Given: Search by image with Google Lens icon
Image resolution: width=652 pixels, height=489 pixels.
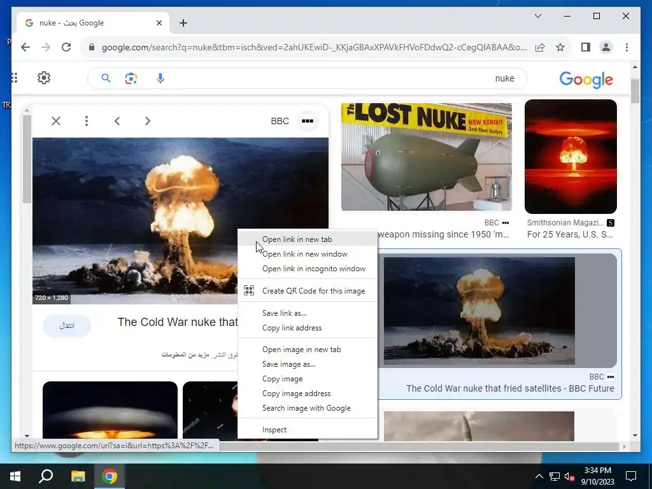Looking at the screenshot, I should point(131,78).
